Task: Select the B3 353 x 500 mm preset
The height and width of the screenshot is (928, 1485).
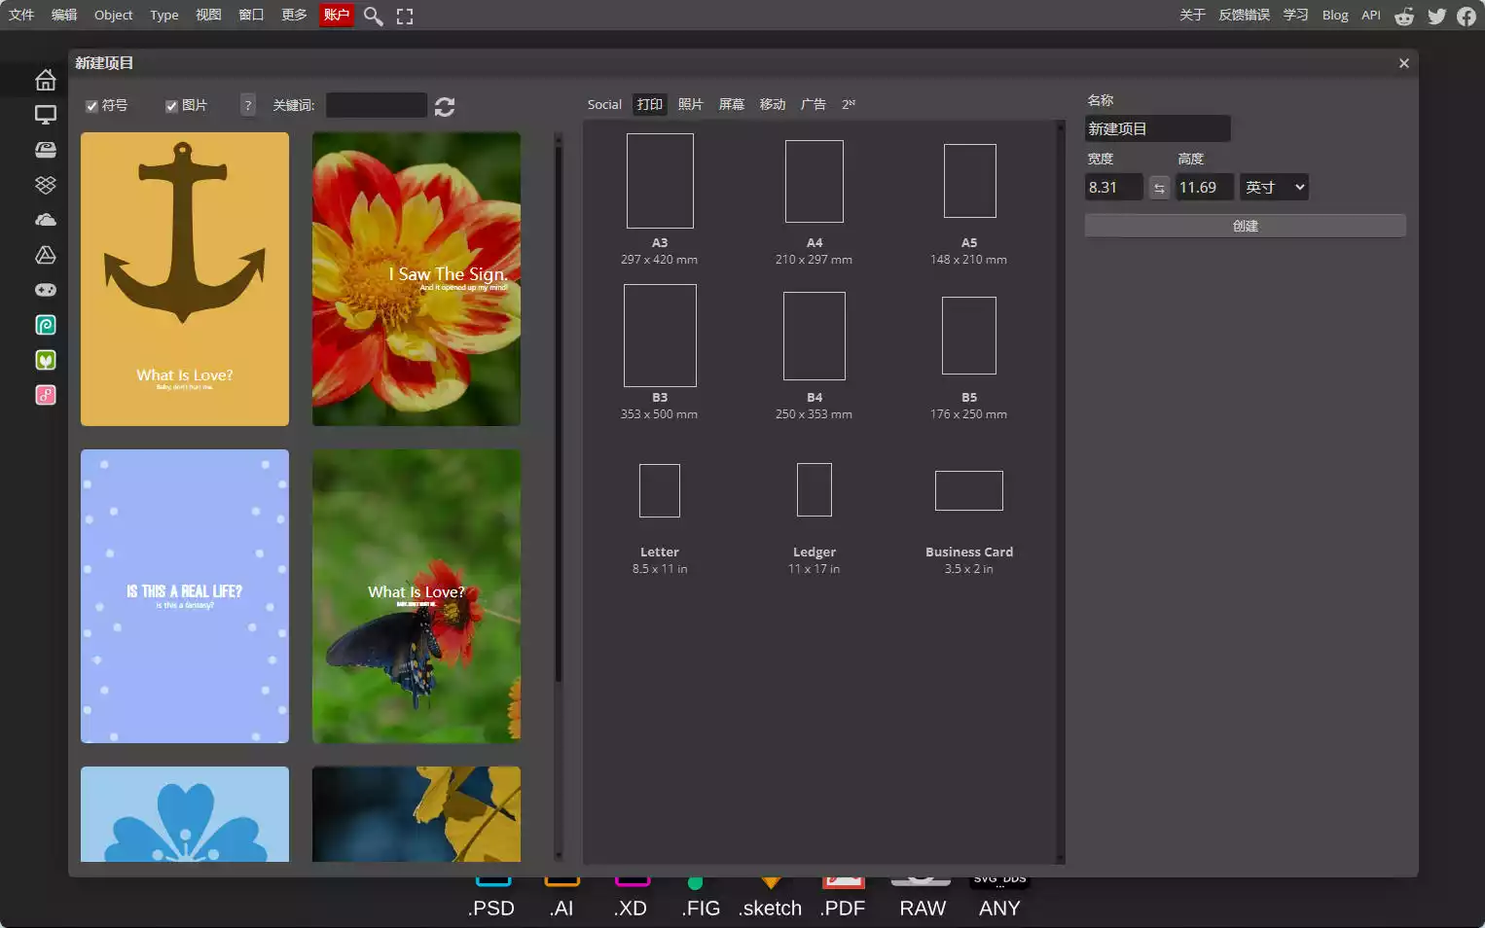Action: [x=660, y=352]
